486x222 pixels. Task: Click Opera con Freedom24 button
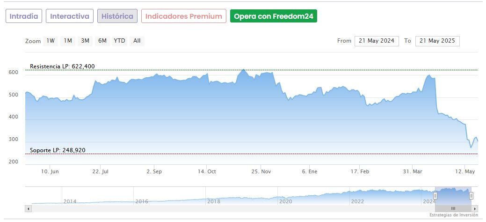click(x=274, y=16)
